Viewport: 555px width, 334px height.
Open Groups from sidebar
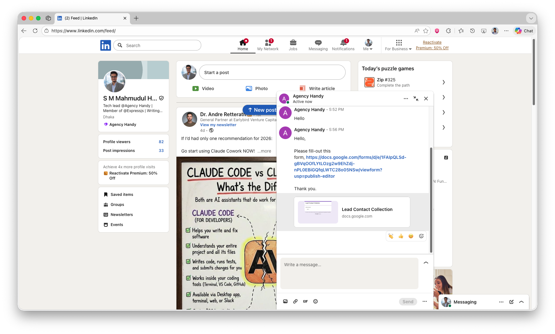point(114,205)
